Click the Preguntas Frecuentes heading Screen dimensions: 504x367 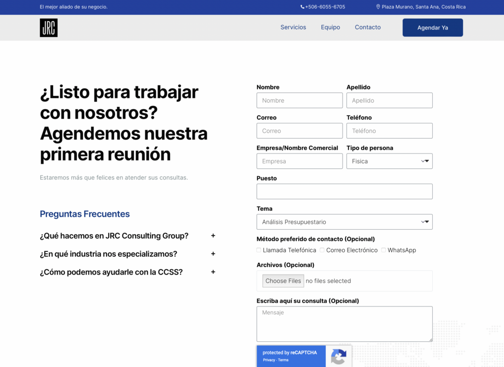85,214
